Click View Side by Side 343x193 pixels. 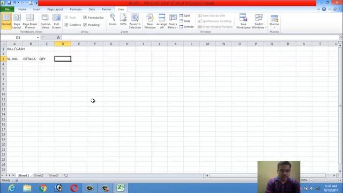point(211,16)
